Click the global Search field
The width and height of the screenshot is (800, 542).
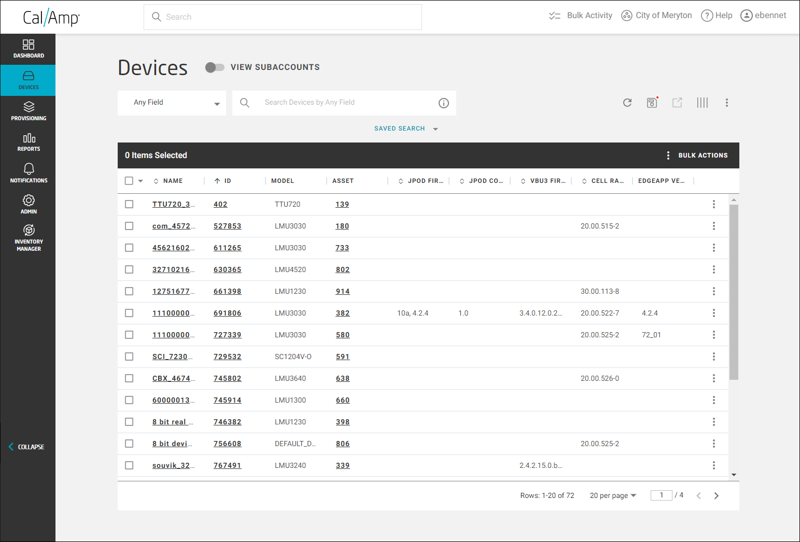click(x=283, y=17)
